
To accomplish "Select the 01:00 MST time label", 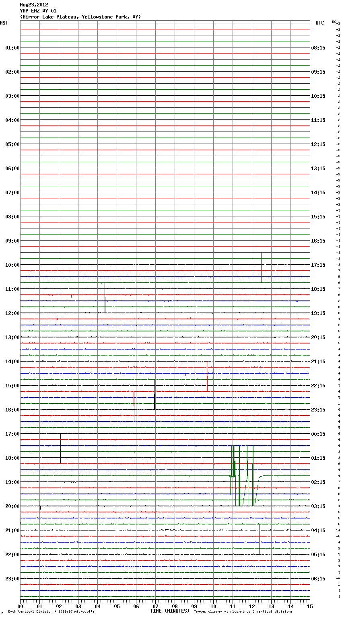I will click(12, 48).
